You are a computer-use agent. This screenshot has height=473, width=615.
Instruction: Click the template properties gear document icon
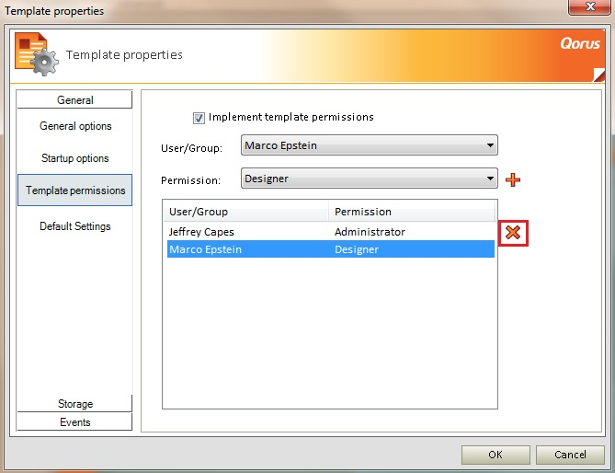pos(37,54)
